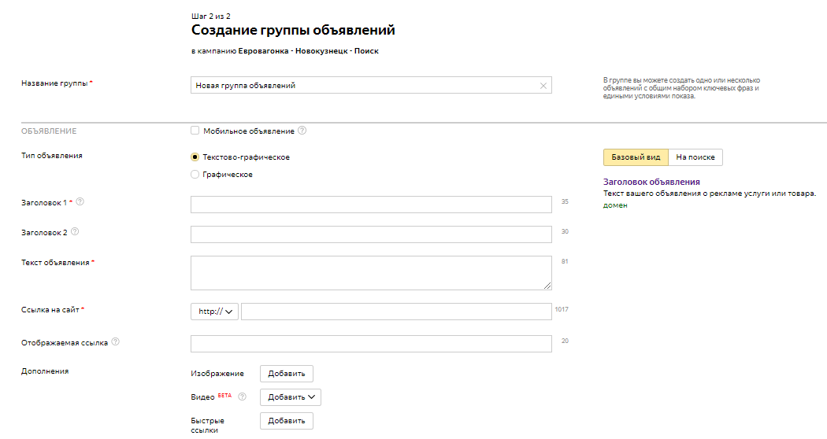Focus the Текст объявления text area
This screenshot has width=827, height=439.
(x=371, y=273)
